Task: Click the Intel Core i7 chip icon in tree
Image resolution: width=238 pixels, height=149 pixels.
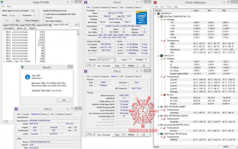Action: point(162,56)
